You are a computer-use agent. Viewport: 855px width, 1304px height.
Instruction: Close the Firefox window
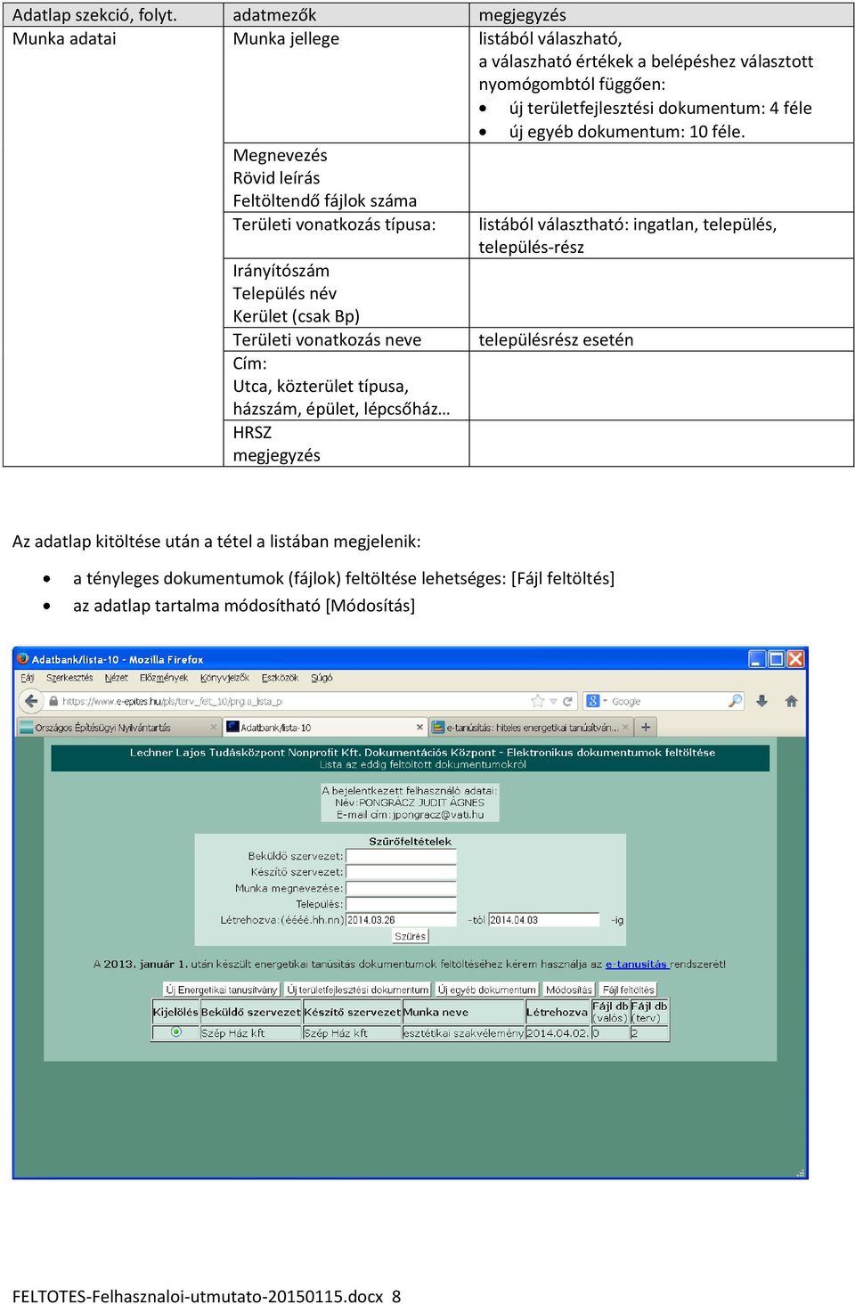click(795, 659)
